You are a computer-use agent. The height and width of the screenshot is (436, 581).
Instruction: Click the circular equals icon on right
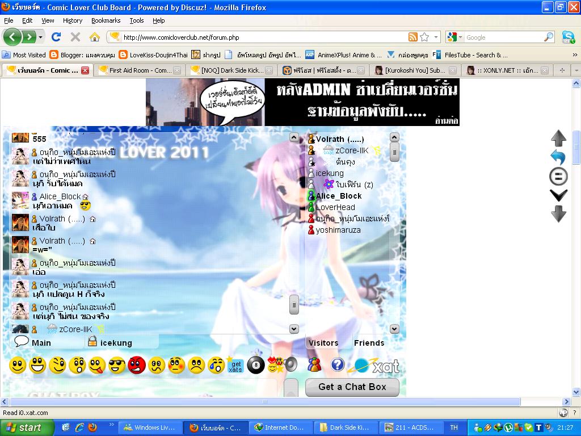(x=558, y=177)
